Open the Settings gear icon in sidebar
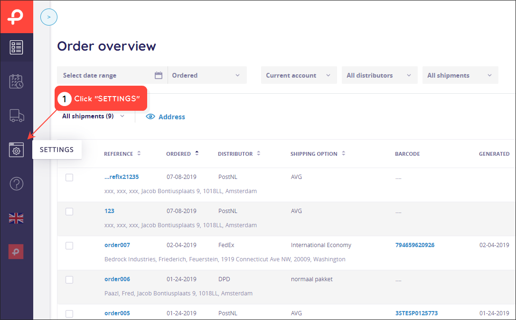This screenshot has width=516, height=320. click(x=17, y=150)
